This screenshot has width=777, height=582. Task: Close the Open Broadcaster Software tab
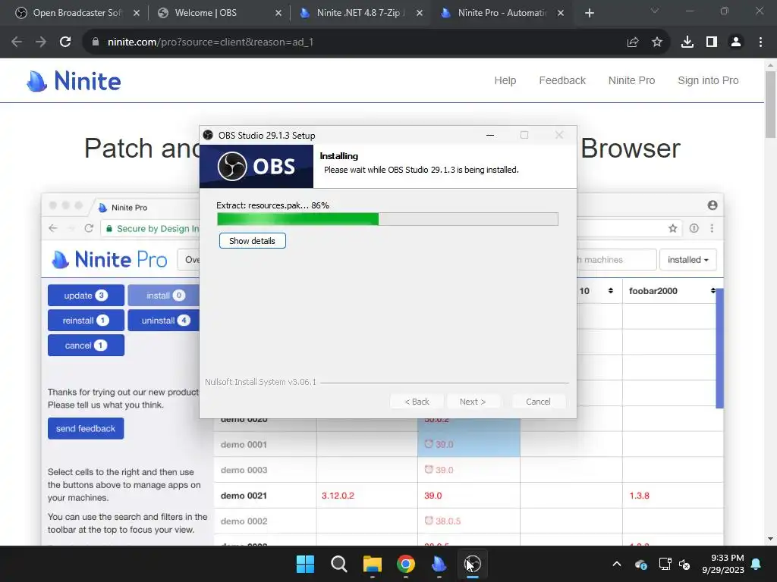(137, 13)
